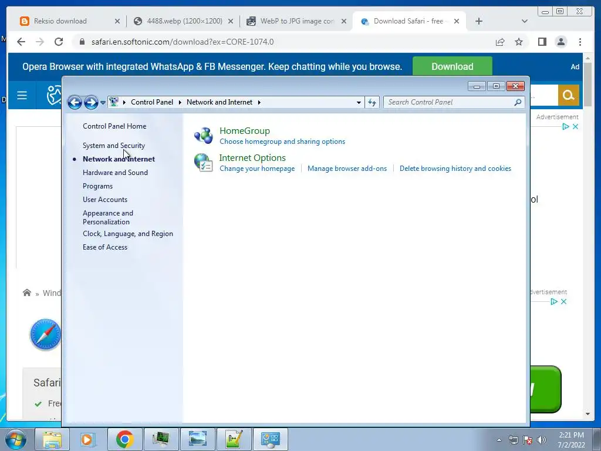Image resolution: width=601 pixels, height=451 pixels.
Task: Click the Internet Options globe icon
Action: (x=203, y=162)
